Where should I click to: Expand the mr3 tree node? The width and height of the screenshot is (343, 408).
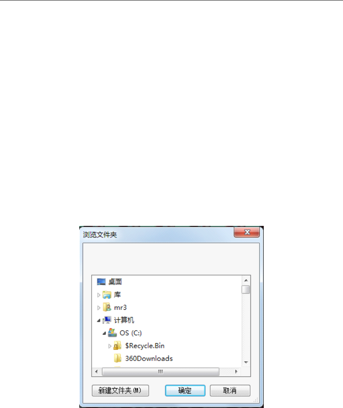(99, 308)
